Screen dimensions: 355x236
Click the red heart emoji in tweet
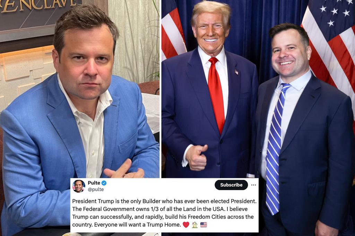click(x=186, y=225)
